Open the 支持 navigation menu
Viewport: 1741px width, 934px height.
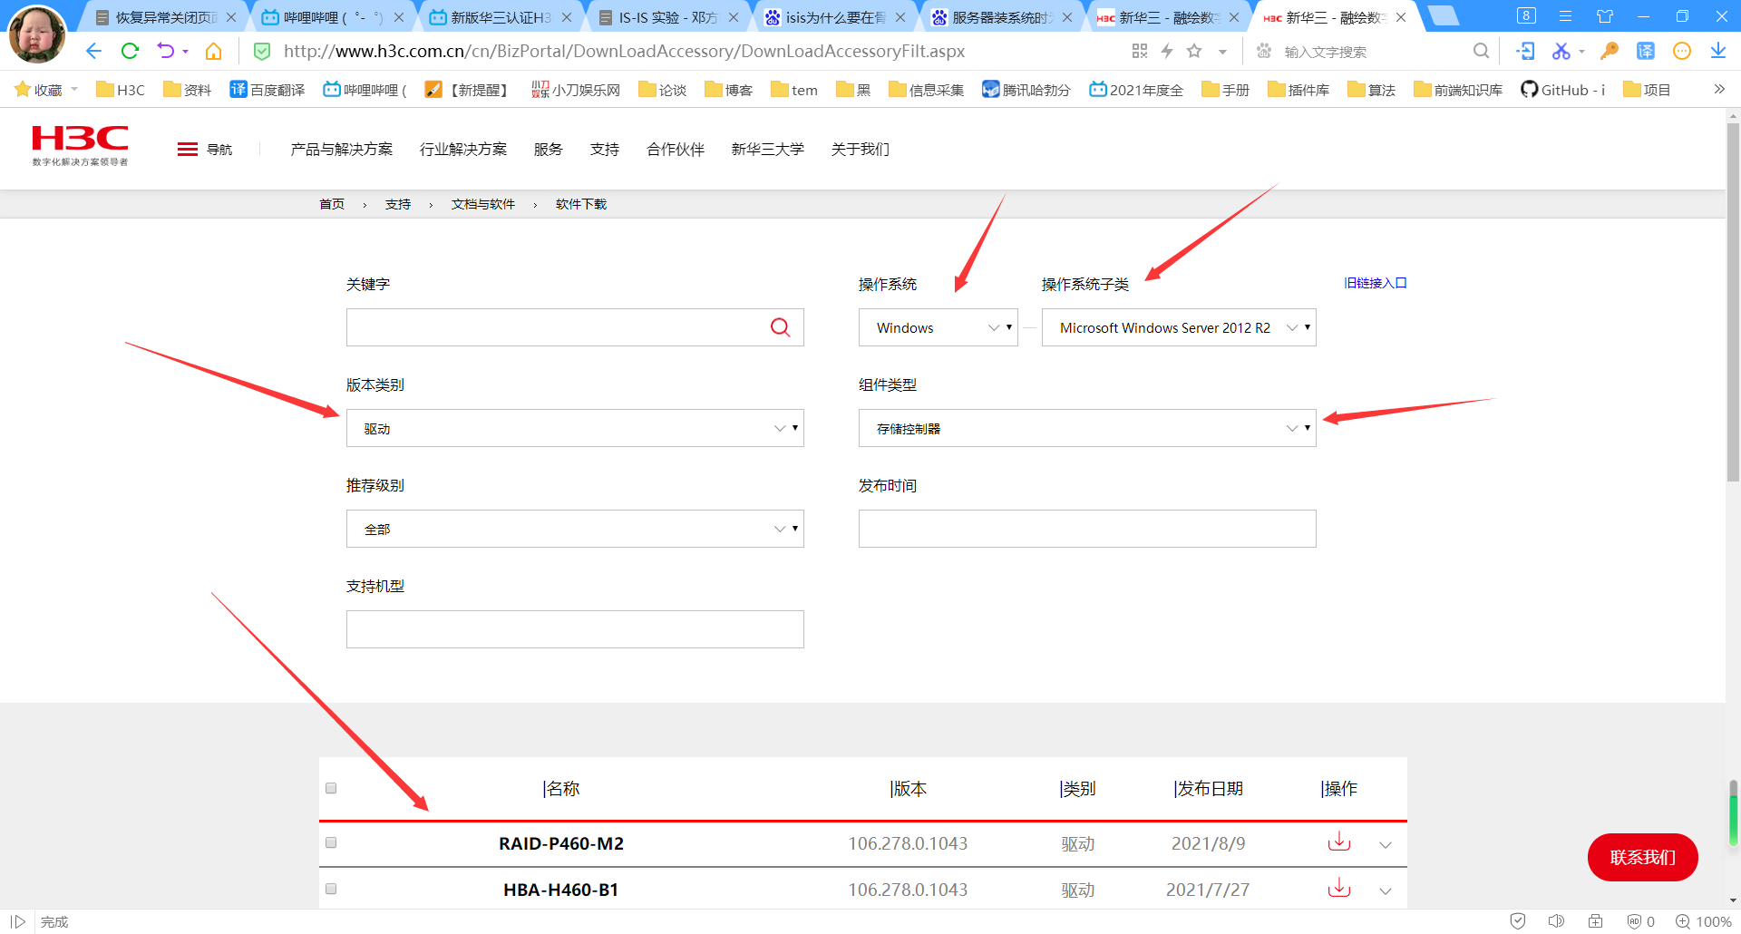pos(605,149)
